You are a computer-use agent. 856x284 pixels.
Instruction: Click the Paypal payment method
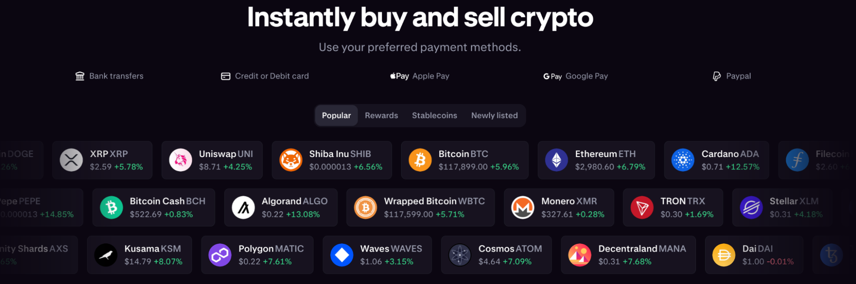[732, 76]
